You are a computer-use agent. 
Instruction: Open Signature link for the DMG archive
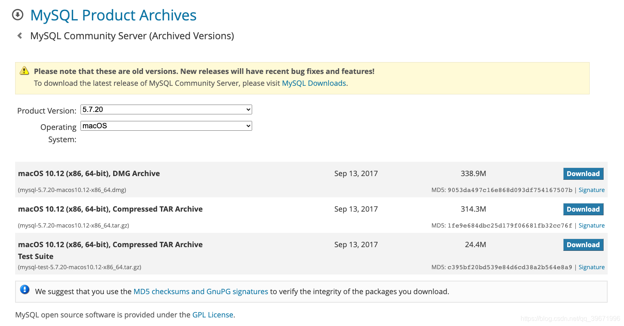pos(591,190)
